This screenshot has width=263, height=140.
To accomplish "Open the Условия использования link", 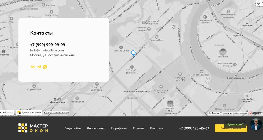I will pos(233,113).
